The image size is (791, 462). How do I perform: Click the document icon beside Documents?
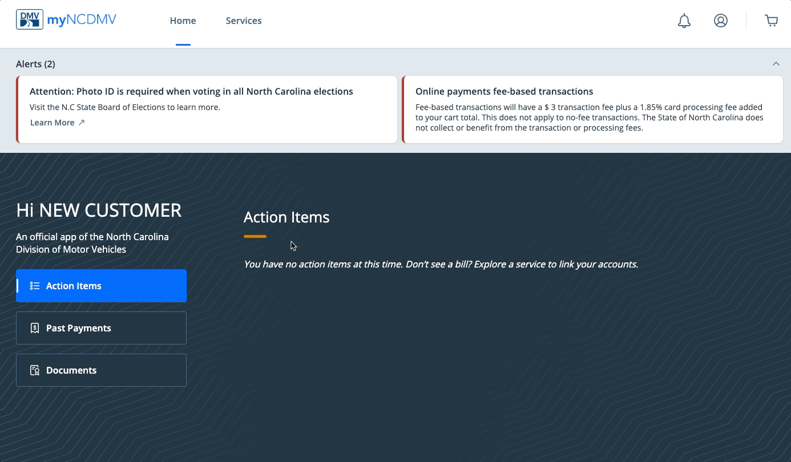[35, 370]
